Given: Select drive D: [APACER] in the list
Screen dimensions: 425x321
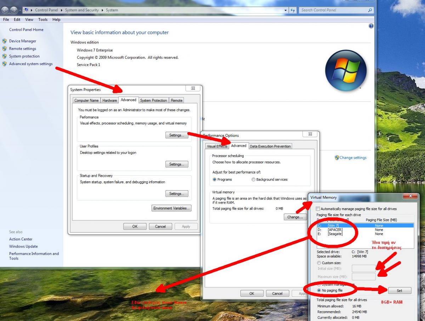Looking at the screenshot, I should (365, 230).
